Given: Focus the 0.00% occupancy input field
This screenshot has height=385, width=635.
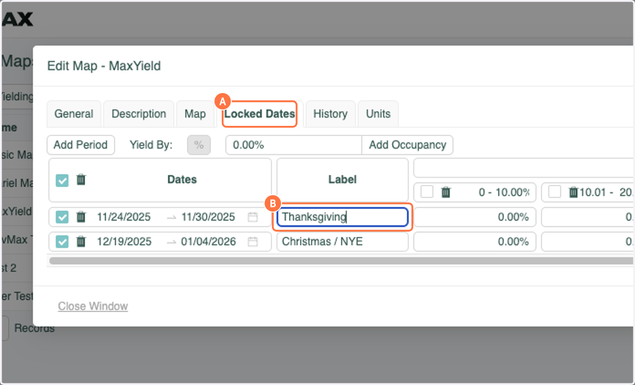Looking at the screenshot, I should click(294, 145).
